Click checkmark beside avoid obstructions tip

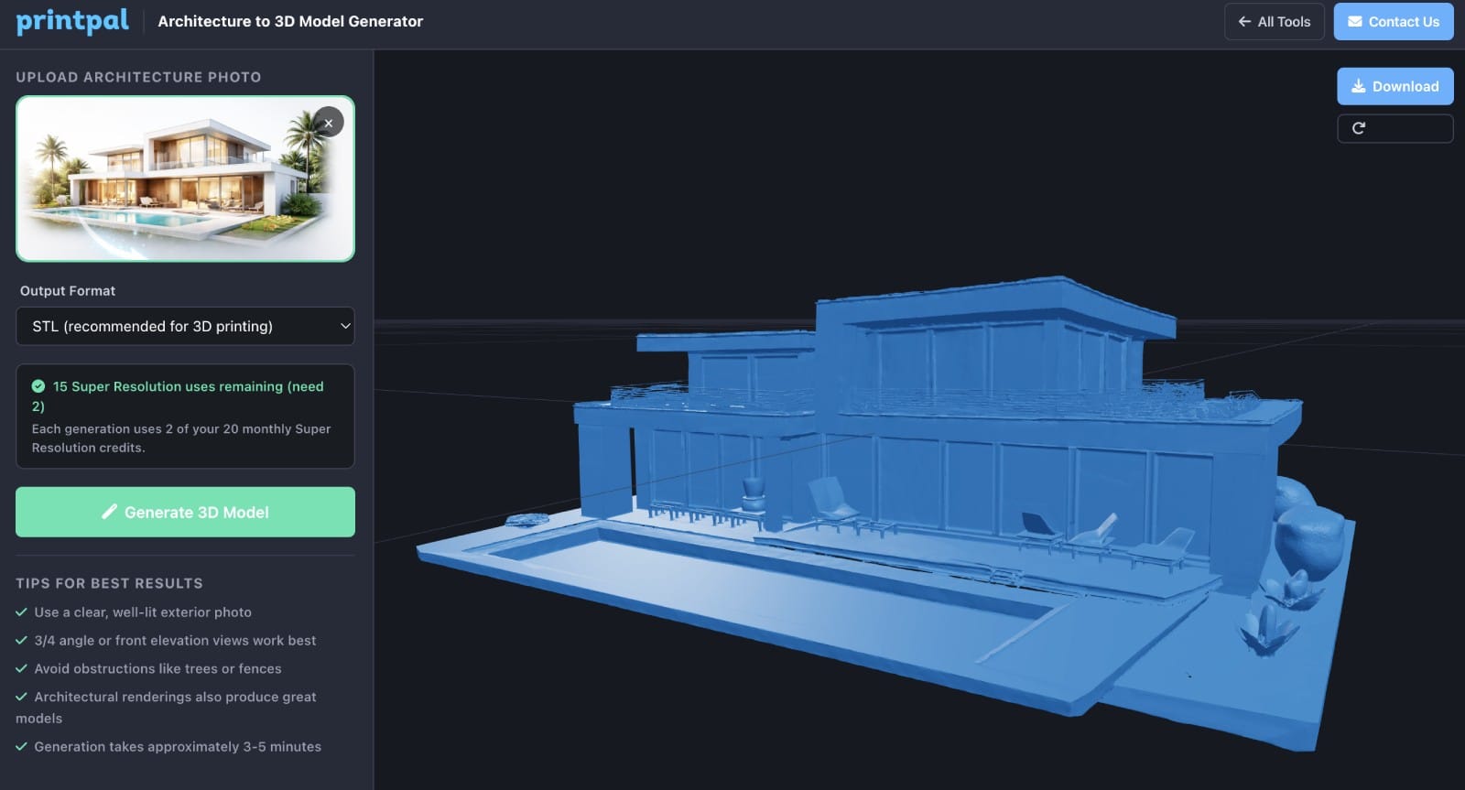click(21, 669)
